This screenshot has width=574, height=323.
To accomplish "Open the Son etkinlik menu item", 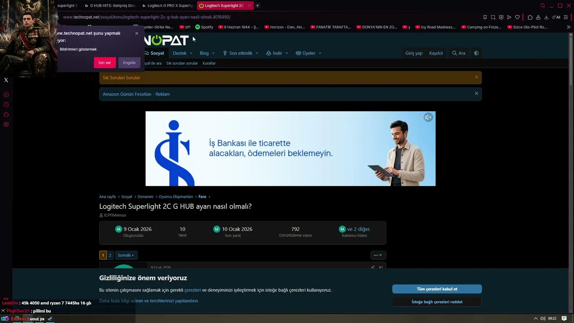I will click(x=238, y=53).
